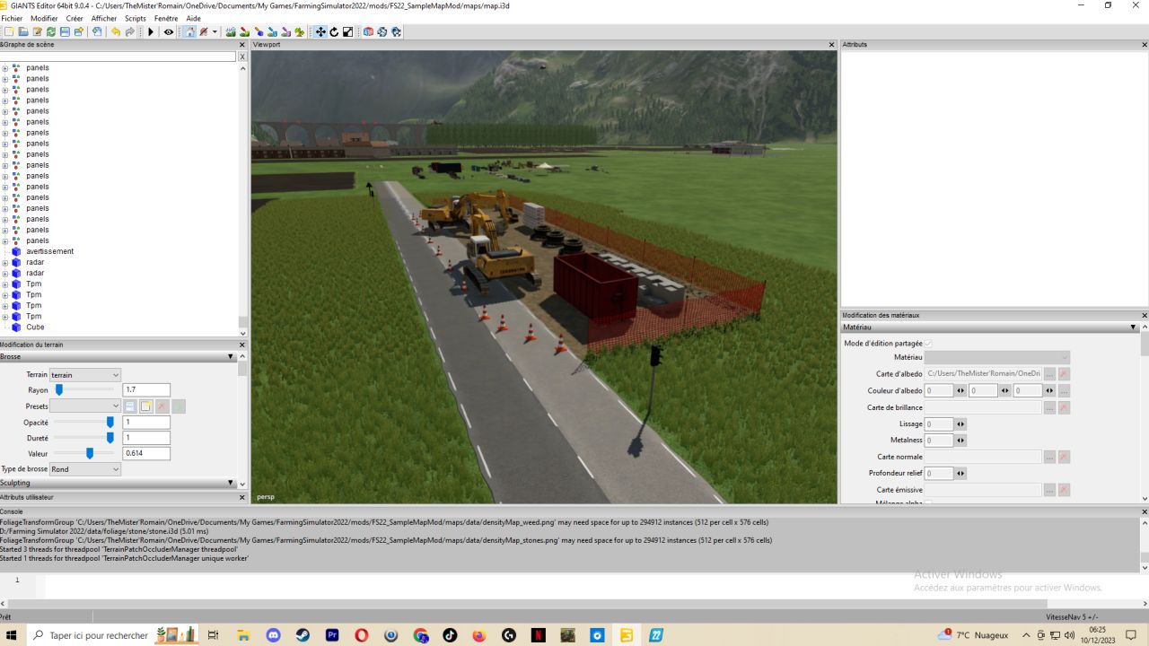Click the green Reload file icon
The height and width of the screenshot is (646, 1149).
click(51, 31)
